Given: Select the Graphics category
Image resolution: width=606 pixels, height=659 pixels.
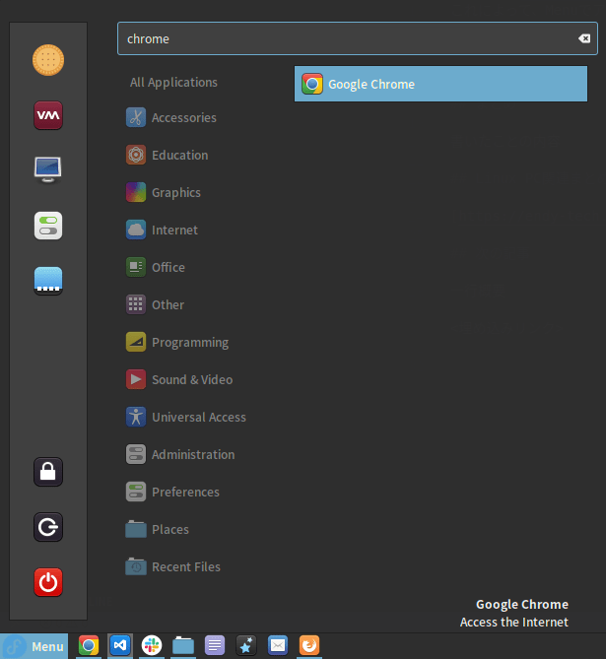Looking at the screenshot, I should 164,192.
